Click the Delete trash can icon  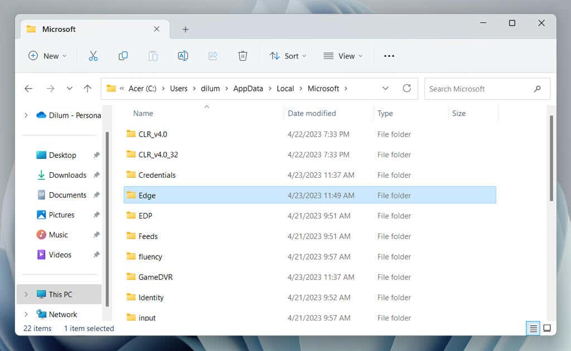pyautogui.click(x=243, y=56)
